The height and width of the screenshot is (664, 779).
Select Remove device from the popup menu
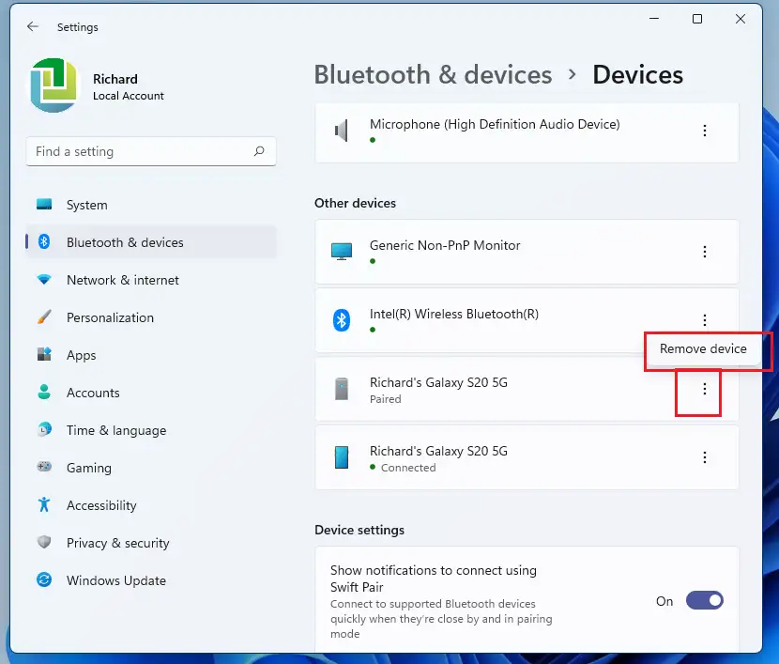[703, 348]
